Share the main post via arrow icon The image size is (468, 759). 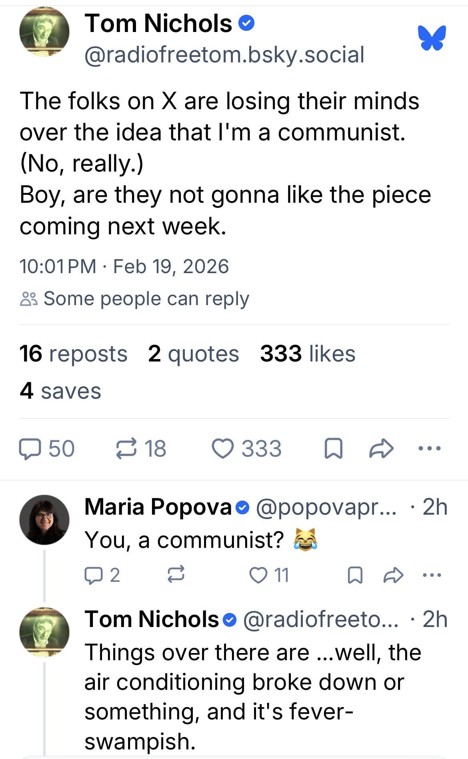click(381, 449)
